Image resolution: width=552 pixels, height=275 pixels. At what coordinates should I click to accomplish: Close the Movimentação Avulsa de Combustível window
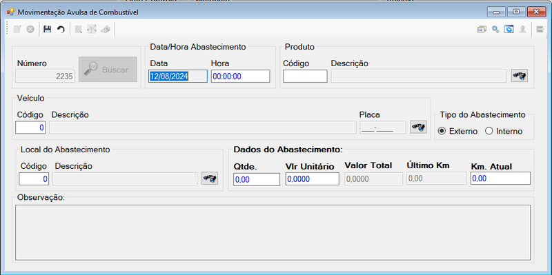click(x=536, y=12)
